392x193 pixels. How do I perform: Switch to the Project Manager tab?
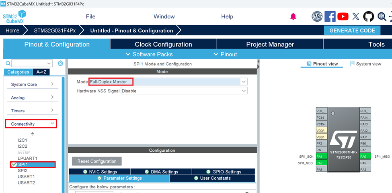point(270,45)
